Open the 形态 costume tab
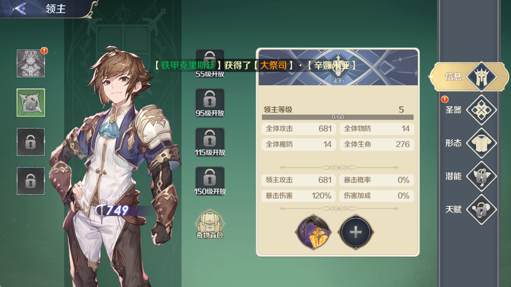 pyautogui.click(x=468, y=143)
